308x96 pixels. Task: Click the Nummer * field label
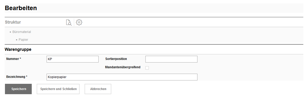click(x=14, y=59)
